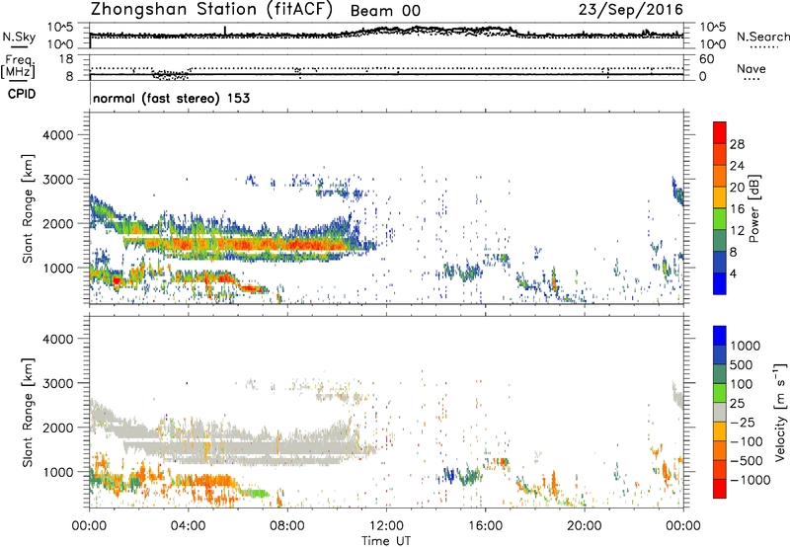
Task: Pick Power color bar segment between 20 and 24
Action: 720,176
